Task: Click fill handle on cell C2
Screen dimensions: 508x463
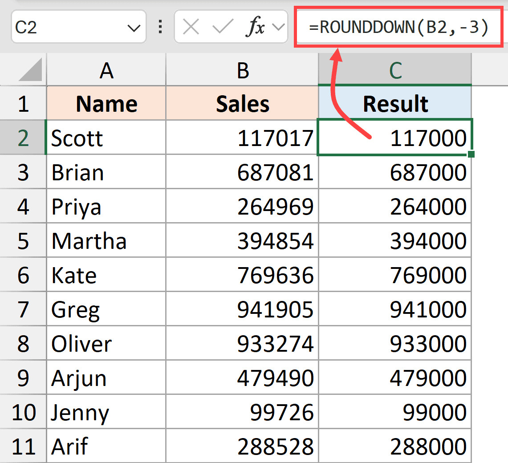Action: point(471,154)
